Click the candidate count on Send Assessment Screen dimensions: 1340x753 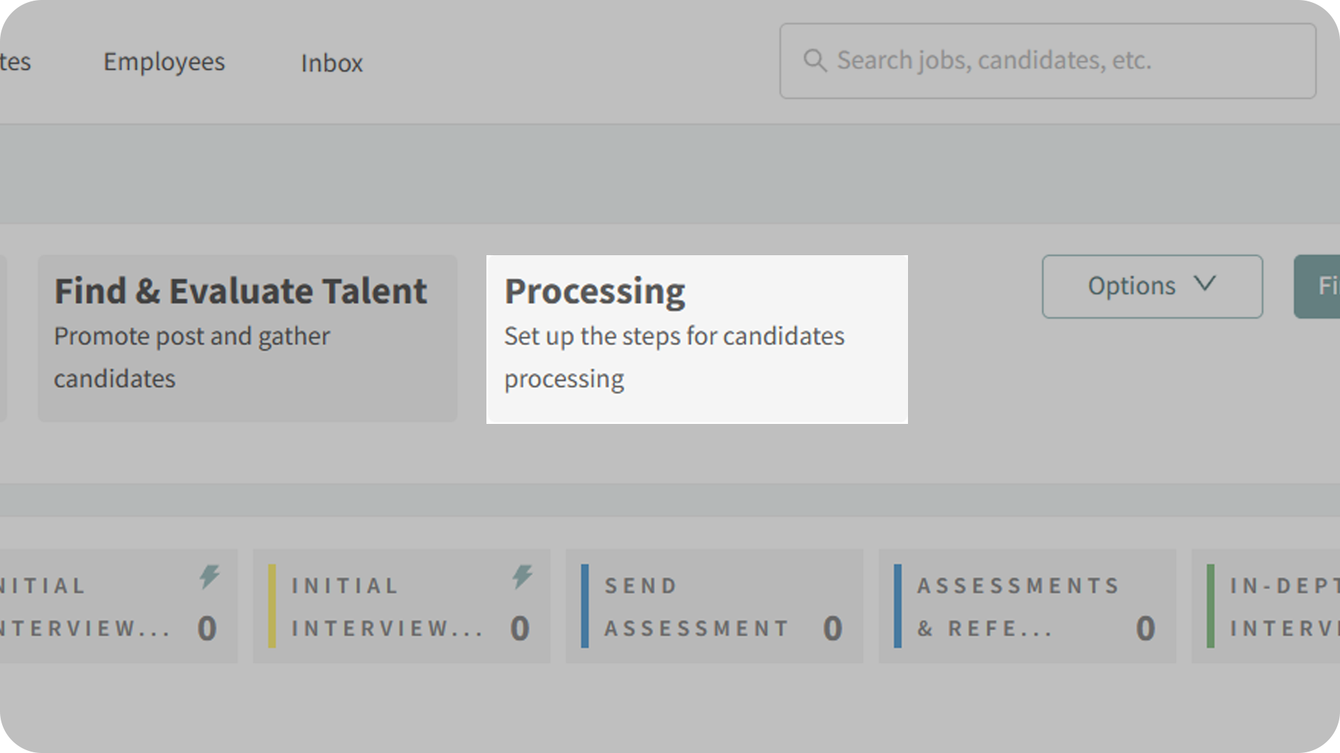pos(832,628)
